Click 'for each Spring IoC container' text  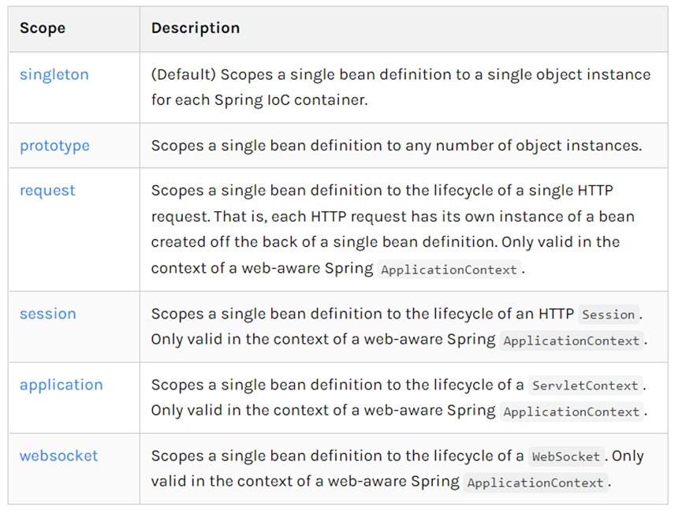coord(259,100)
